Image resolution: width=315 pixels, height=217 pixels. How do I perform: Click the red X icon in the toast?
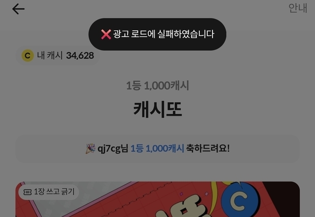pyautogui.click(x=106, y=34)
